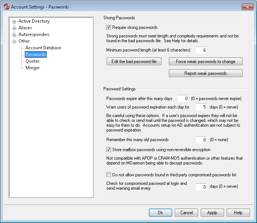Close the Account Settings dialog
257x223 pixels.
tap(247, 7)
